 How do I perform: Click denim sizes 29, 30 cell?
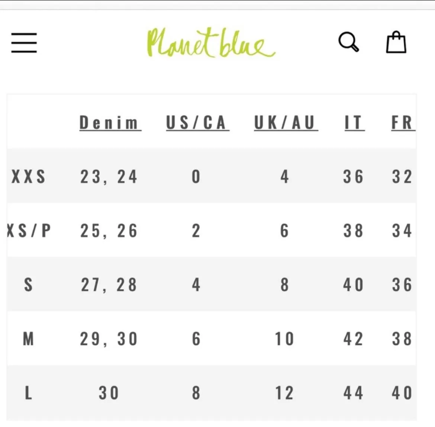pos(109,339)
